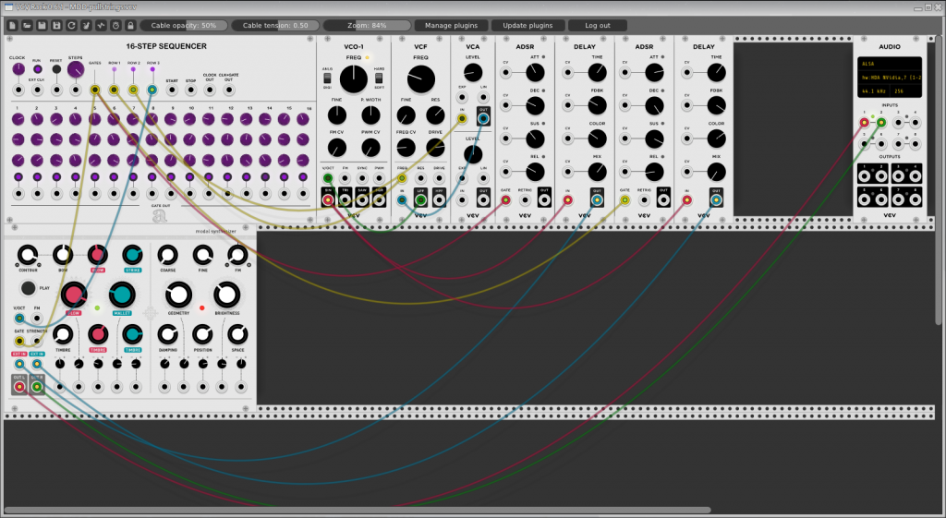This screenshot has height=518, width=946.
Task: Toggle the step 14 gate button on sequencer
Action: (x=265, y=177)
